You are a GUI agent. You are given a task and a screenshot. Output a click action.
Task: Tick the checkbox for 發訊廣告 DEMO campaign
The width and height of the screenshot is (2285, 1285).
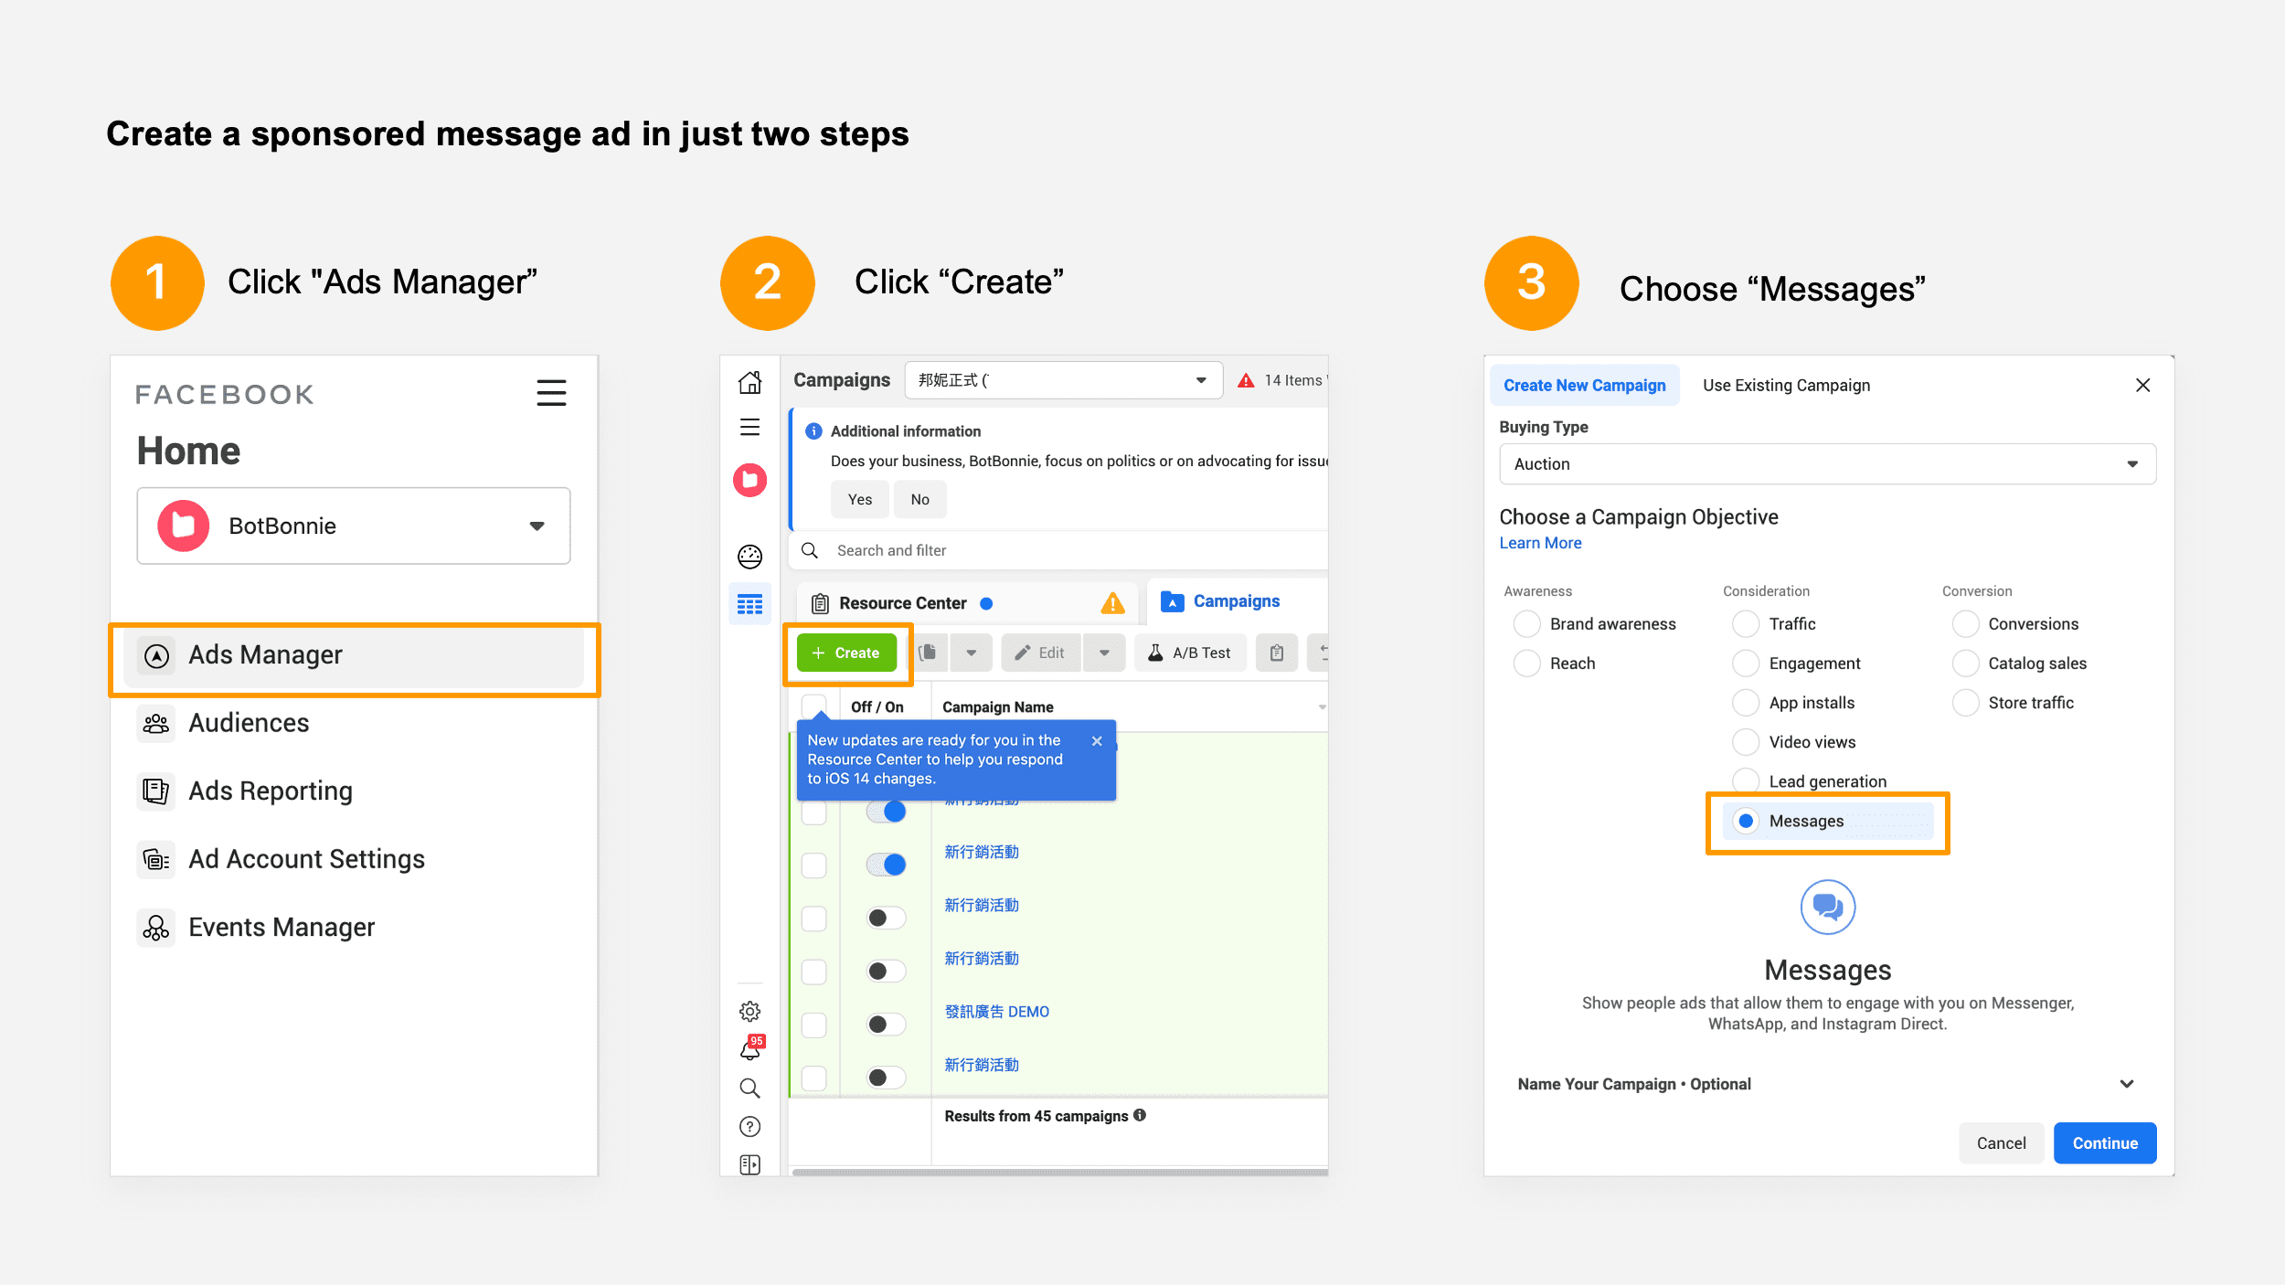[x=813, y=1024]
